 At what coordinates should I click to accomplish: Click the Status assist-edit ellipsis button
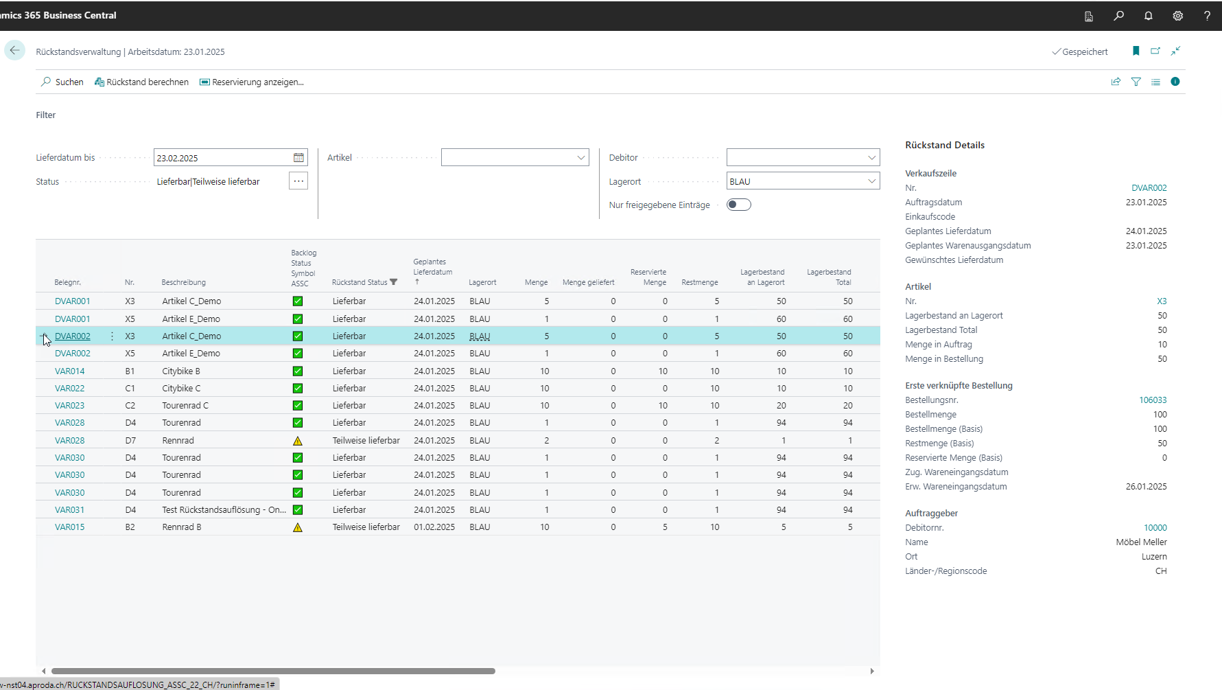298,181
